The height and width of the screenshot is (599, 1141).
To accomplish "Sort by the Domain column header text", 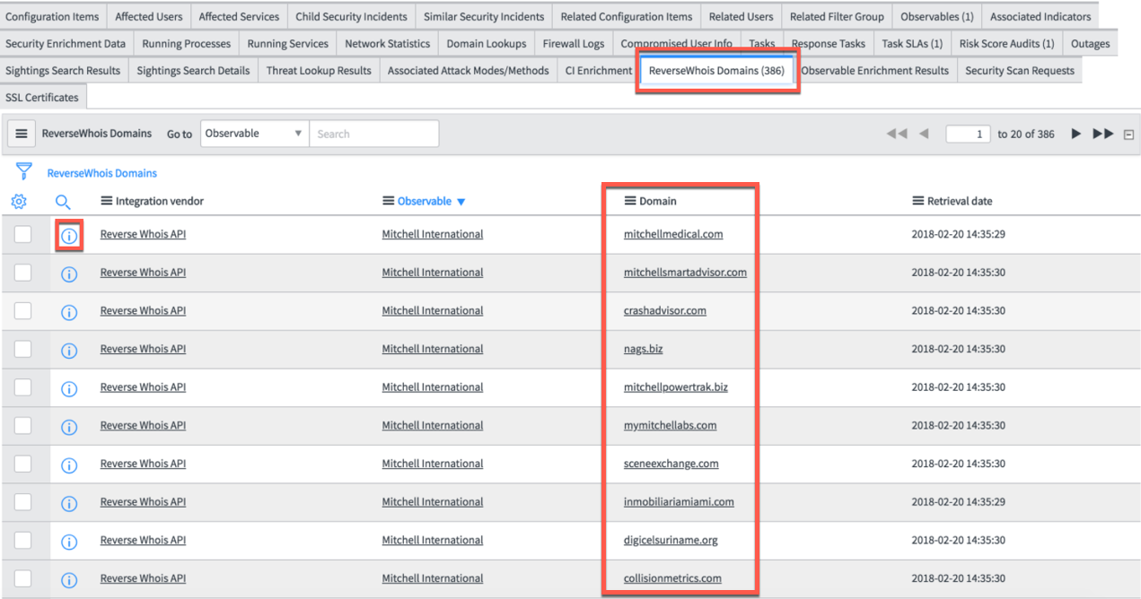I will click(x=658, y=201).
